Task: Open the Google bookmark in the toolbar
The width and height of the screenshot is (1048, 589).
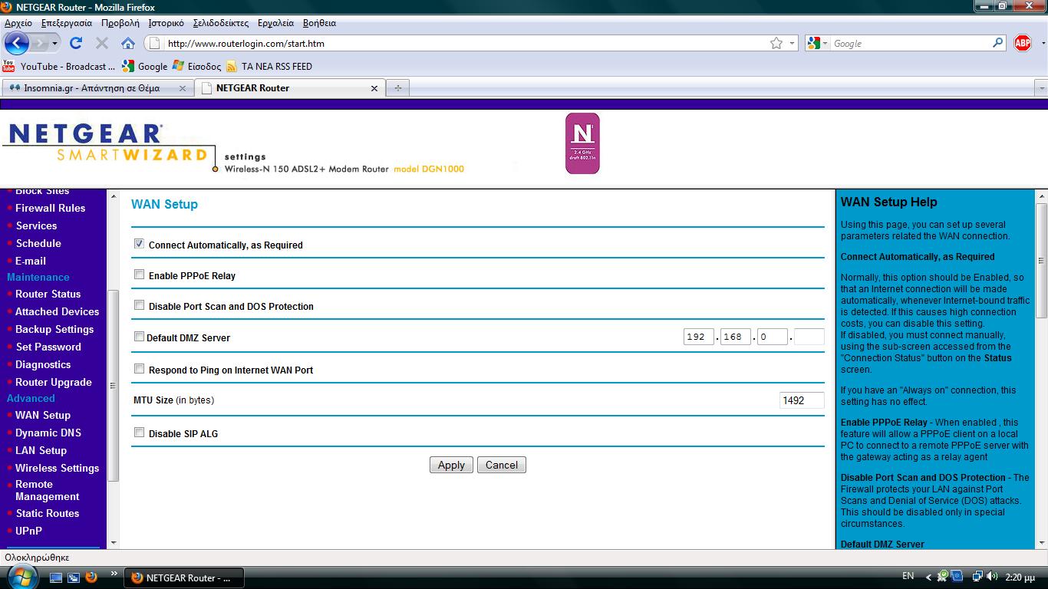Action: coord(145,66)
